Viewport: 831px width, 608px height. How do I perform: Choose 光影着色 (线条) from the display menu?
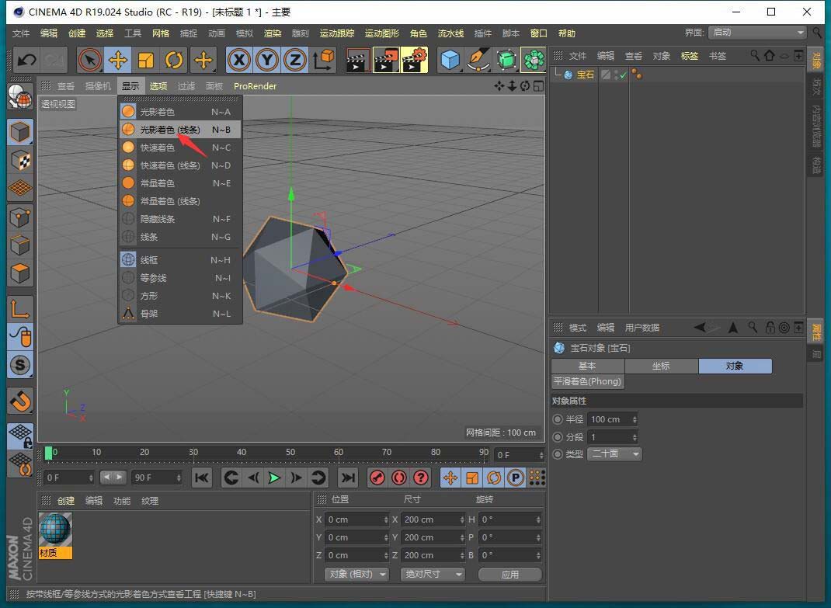[x=180, y=130]
